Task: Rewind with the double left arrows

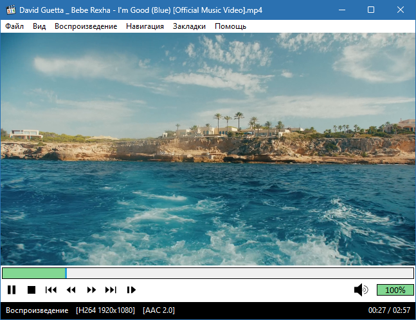Action: (71, 290)
